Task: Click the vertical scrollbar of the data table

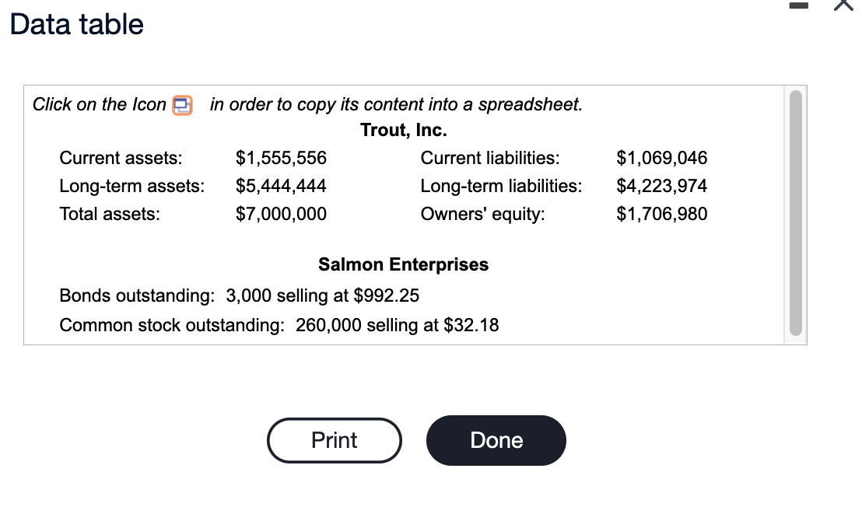Action: [795, 210]
